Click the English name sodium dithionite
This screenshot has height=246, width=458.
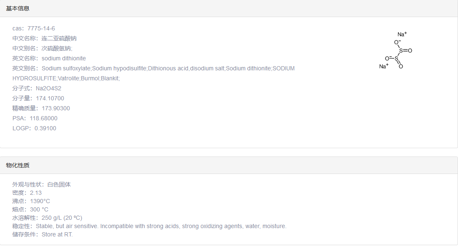(64, 58)
